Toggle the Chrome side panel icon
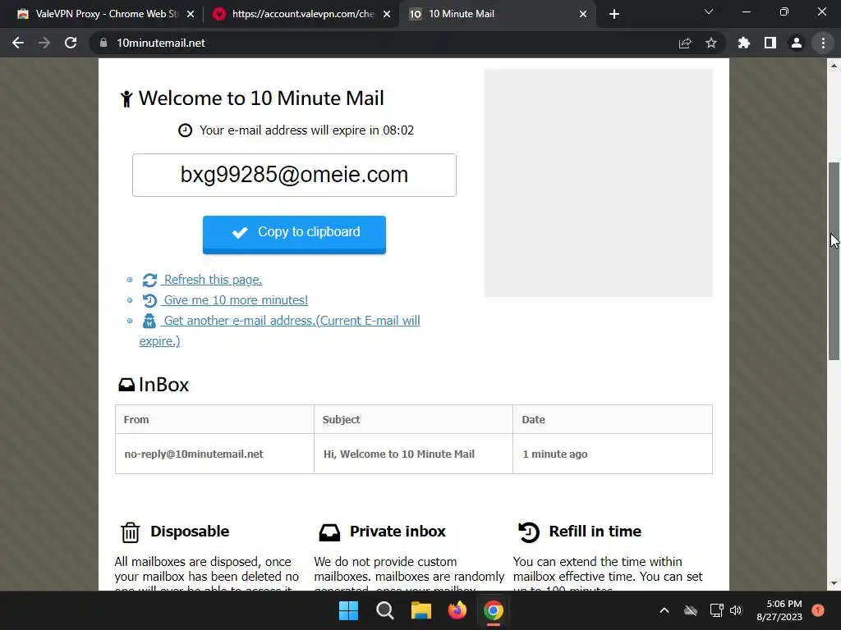 coord(770,43)
